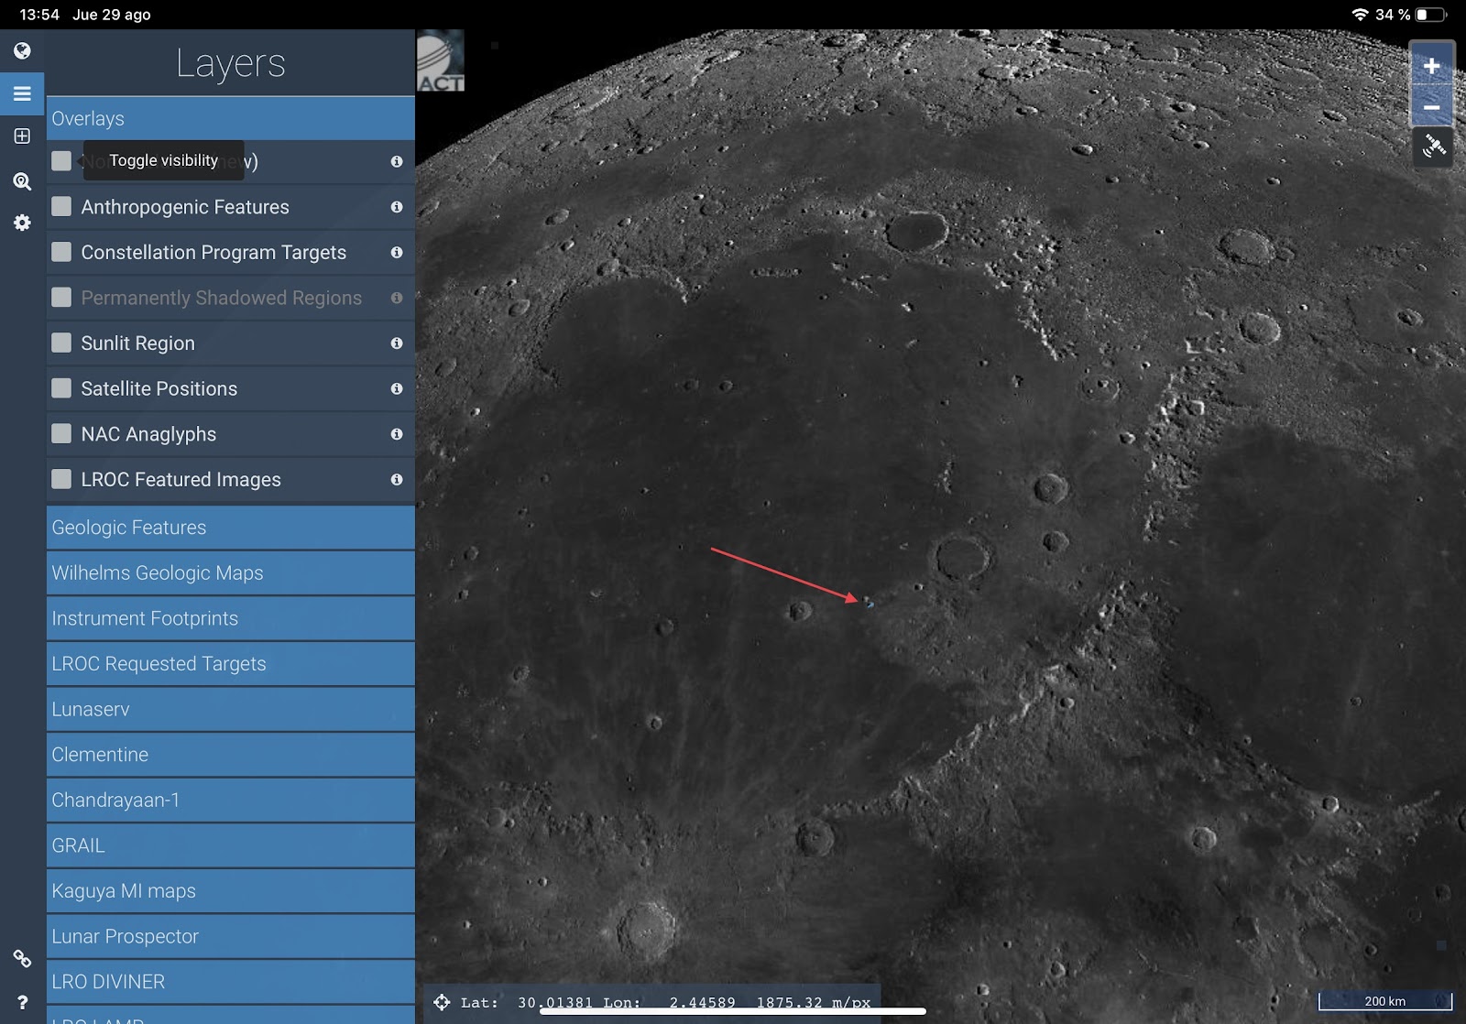Click the small blue marker on the mare
Image resolution: width=1466 pixels, height=1024 pixels.
pos(870,605)
